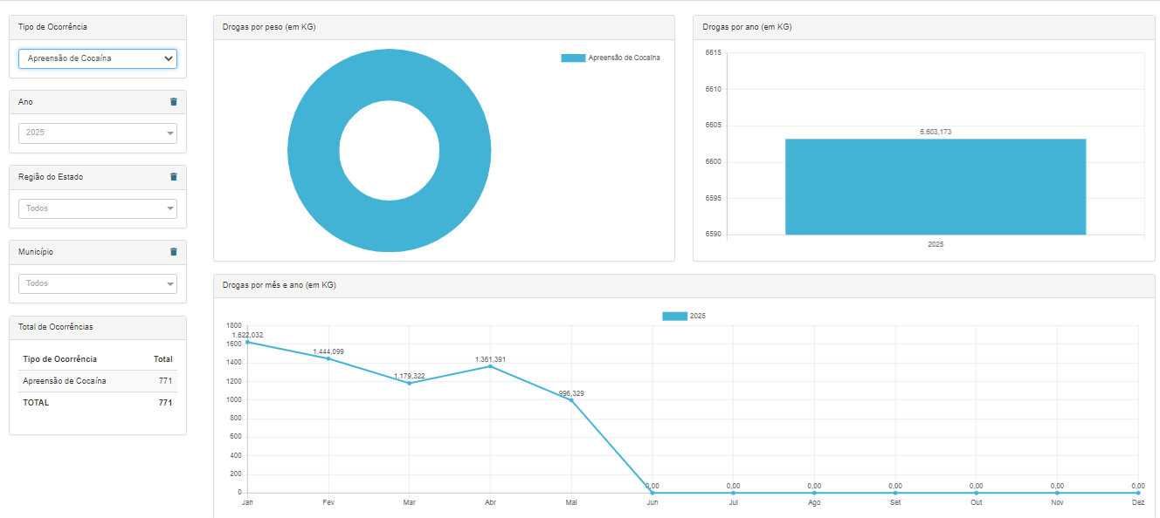The height and width of the screenshot is (518, 1160).
Task: Select the Jan data point on line chart
Action: [x=247, y=342]
